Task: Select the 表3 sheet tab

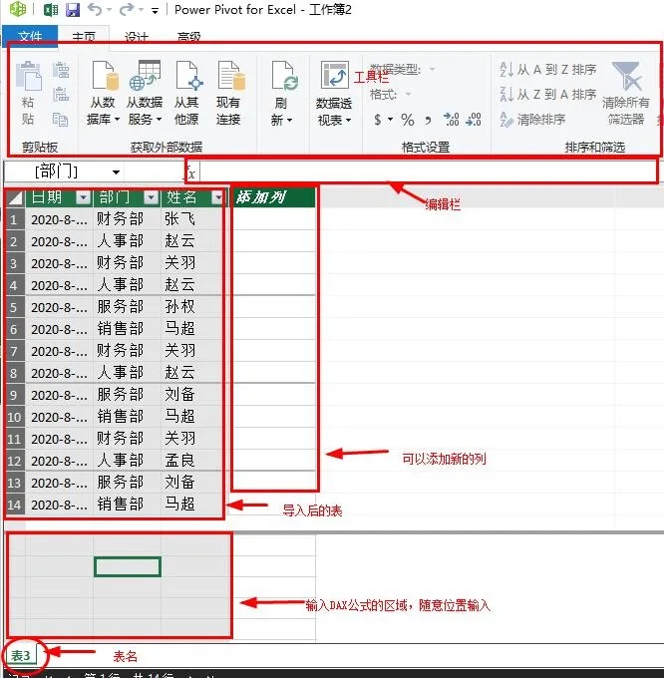Action: [21, 655]
